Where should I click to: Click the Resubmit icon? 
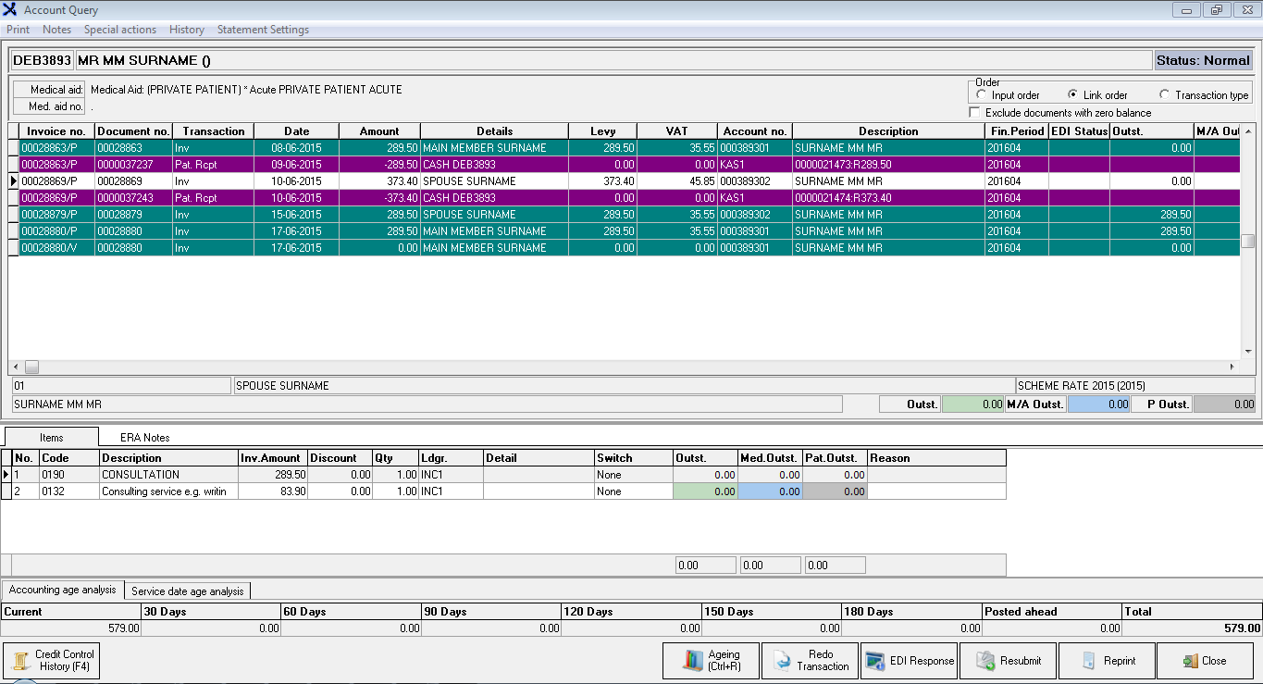[986, 661]
